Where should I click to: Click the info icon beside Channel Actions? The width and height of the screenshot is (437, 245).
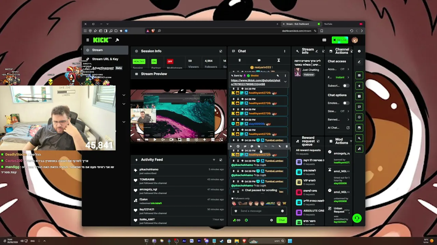point(359,51)
